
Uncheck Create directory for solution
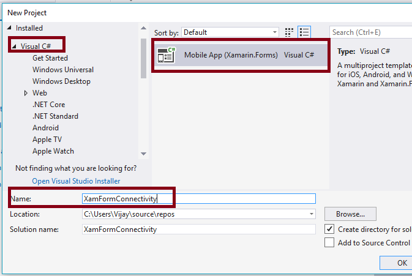329,229
